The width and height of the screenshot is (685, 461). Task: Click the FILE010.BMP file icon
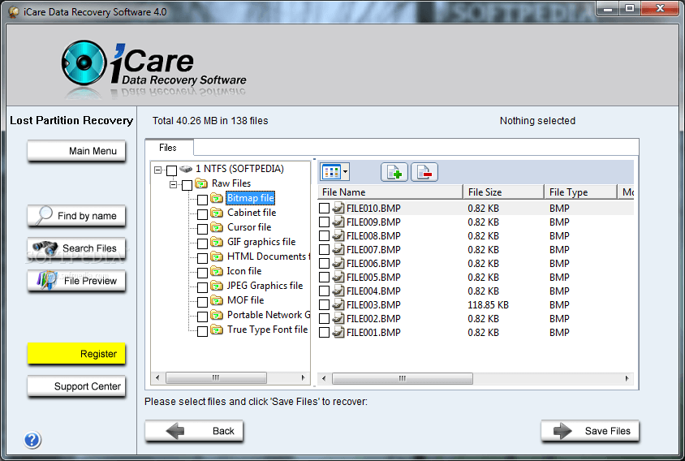click(338, 208)
